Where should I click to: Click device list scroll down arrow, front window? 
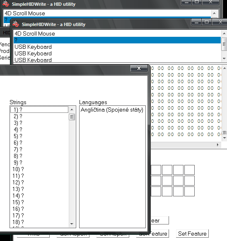point(224,59)
